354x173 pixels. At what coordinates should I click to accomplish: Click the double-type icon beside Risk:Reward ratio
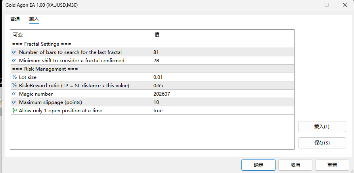(x=14, y=86)
